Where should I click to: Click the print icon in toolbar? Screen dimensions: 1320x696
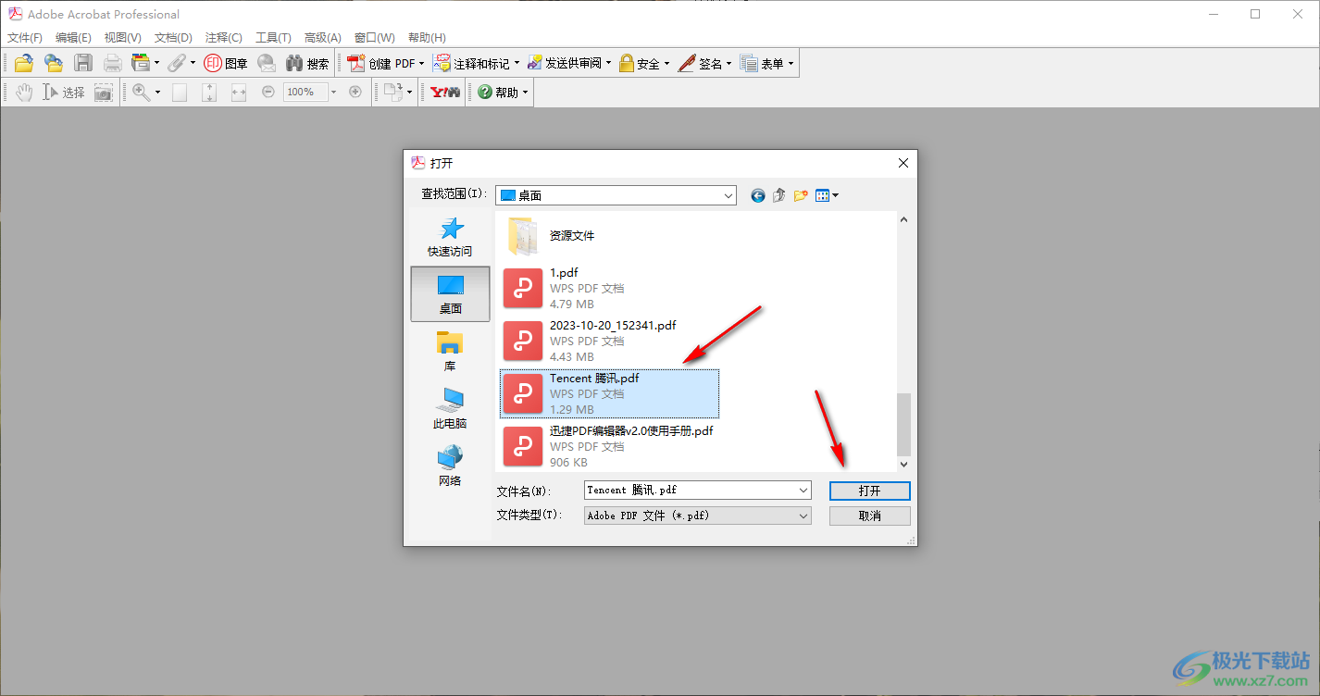pos(113,63)
